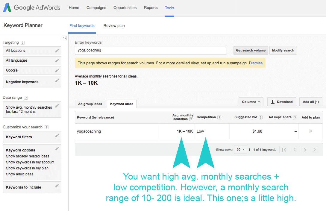
Task: Open Competition column help icon
Action: click(219, 117)
